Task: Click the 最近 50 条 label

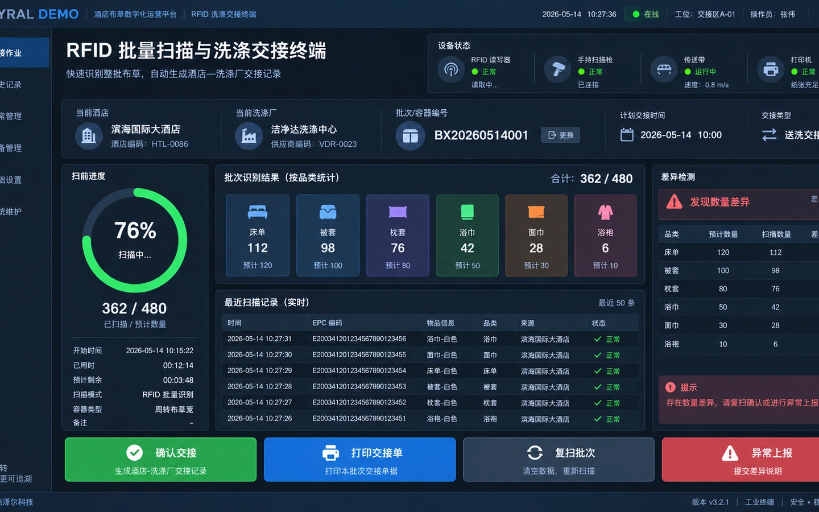Action: point(617,303)
